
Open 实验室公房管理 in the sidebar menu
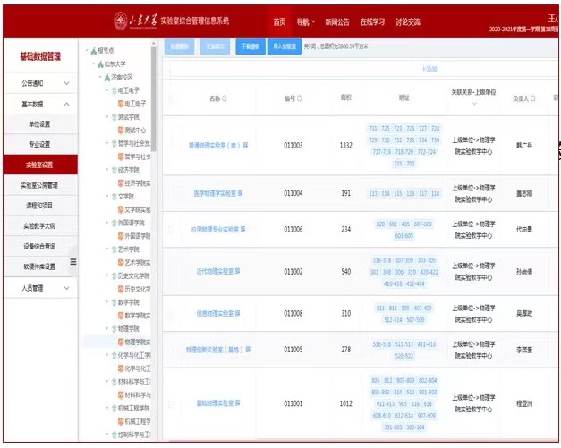pos(39,185)
